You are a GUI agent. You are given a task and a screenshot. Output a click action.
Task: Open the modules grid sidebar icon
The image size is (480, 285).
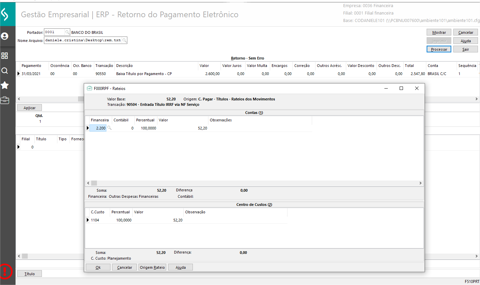point(5,55)
